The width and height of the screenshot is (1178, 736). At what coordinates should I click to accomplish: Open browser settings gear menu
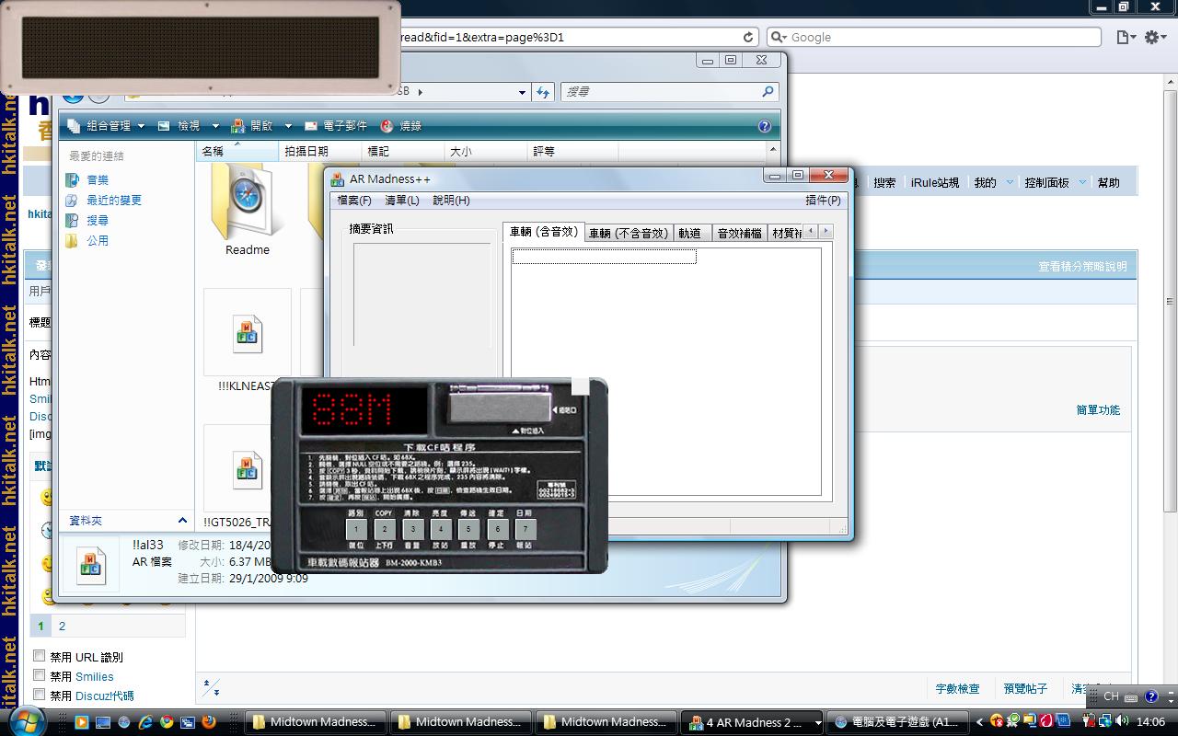pyautogui.click(x=1154, y=37)
